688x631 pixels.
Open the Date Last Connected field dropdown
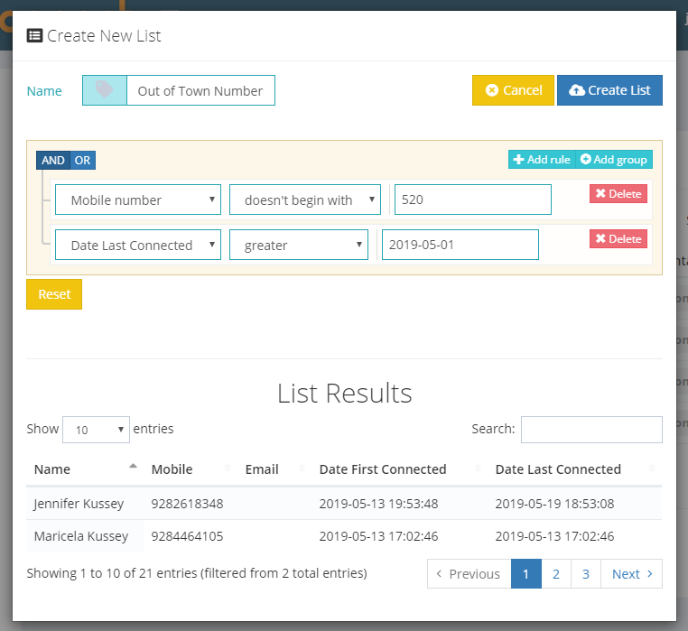[138, 245]
